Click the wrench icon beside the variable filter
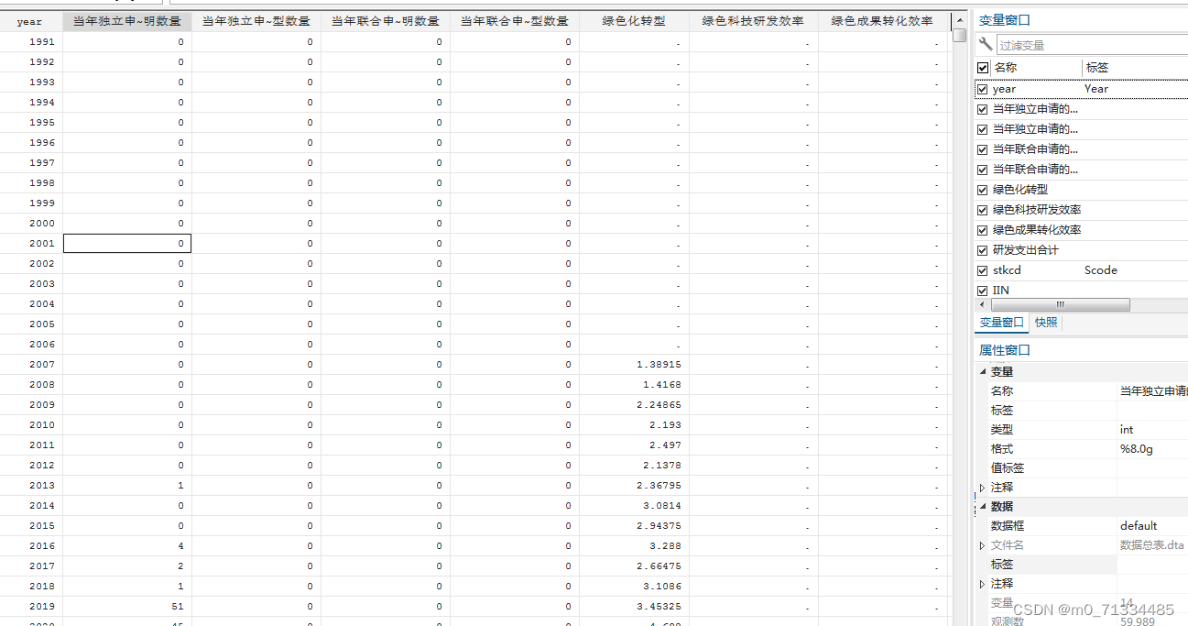The image size is (1188, 626). coord(986,44)
